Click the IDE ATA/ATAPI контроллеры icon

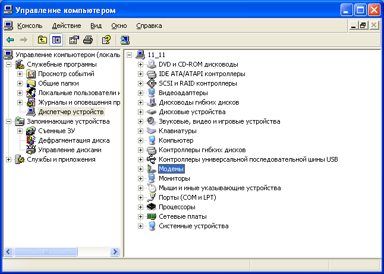pyautogui.click(x=152, y=74)
